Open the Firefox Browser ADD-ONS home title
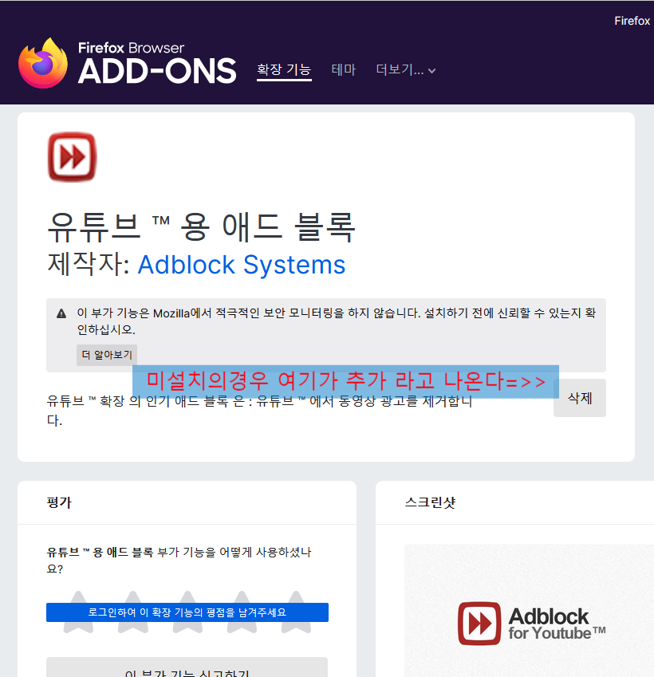This screenshot has height=677, width=654. (x=157, y=63)
